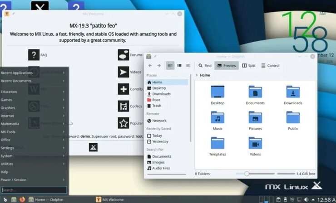Click the removable devices tray icon

click(x=285, y=199)
